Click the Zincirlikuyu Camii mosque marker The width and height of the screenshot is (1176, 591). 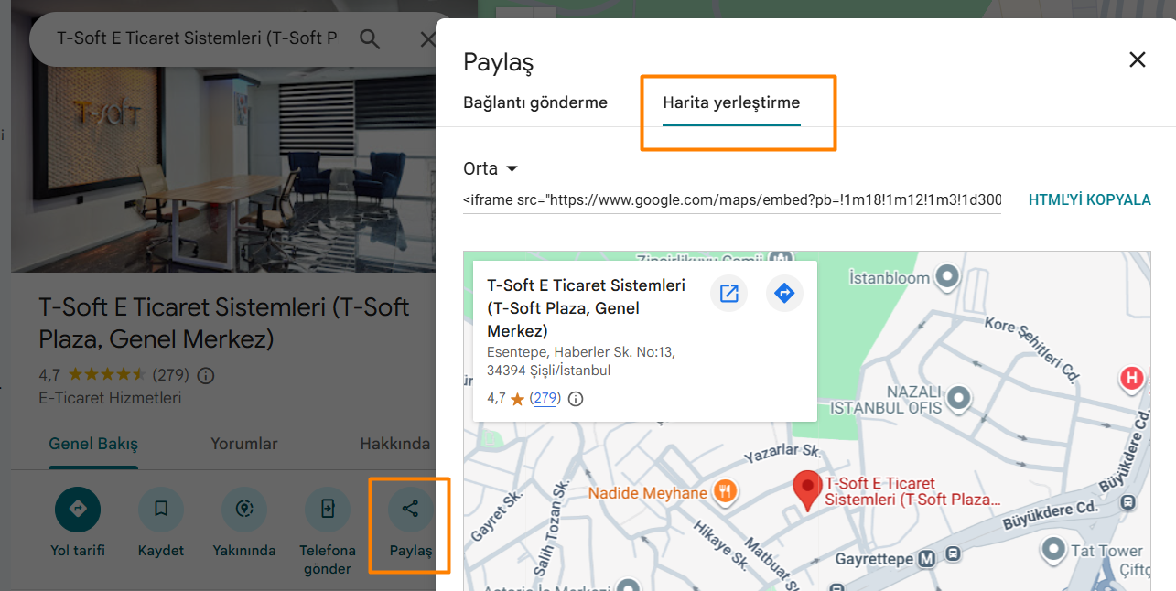coord(781,258)
